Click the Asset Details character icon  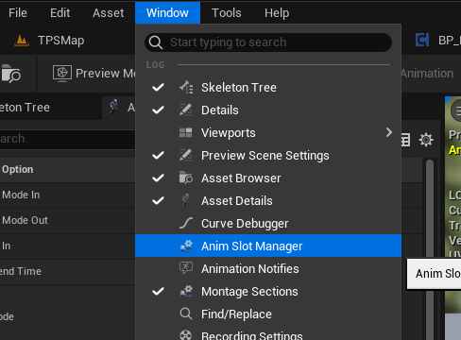186,200
